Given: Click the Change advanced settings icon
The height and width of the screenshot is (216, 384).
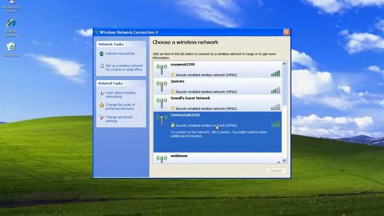Looking at the screenshot, I should tap(101, 118).
